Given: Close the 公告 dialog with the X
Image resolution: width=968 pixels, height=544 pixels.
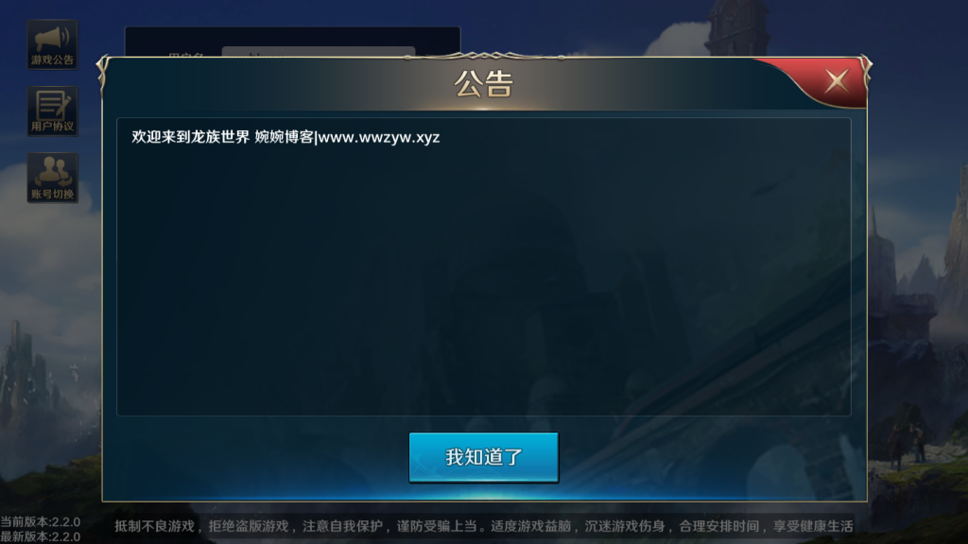Looking at the screenshot, I should coord(838,81).
